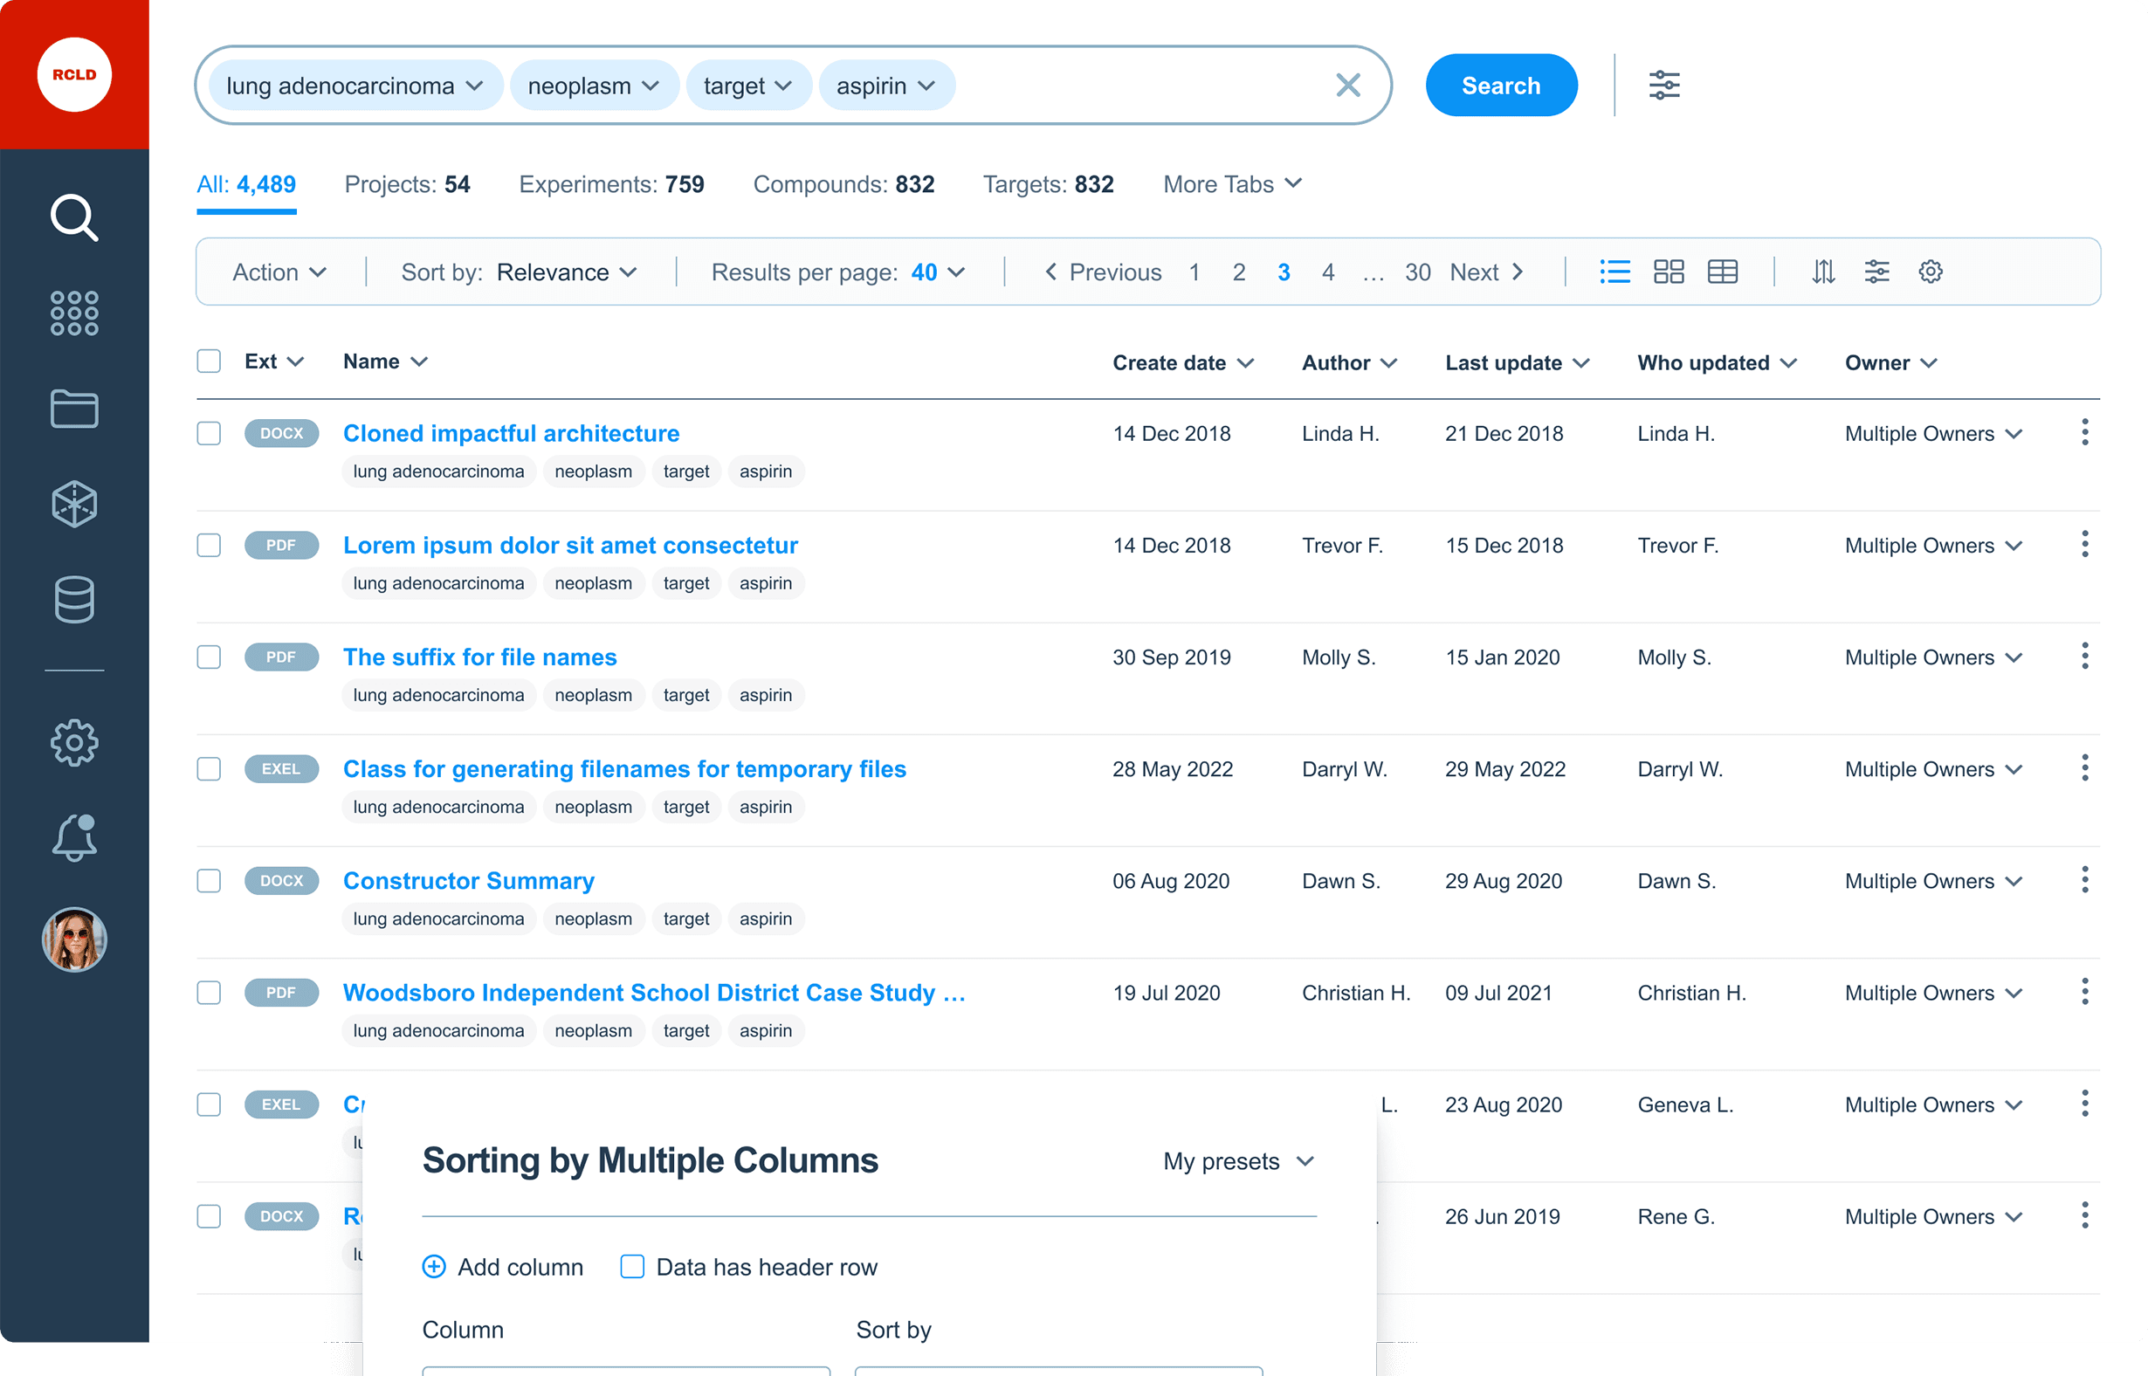Image resolution: width=2148 pixels, height=1376 pixels.
Task: Click the database cylinder sidebar icon
Action: [74, 600]
